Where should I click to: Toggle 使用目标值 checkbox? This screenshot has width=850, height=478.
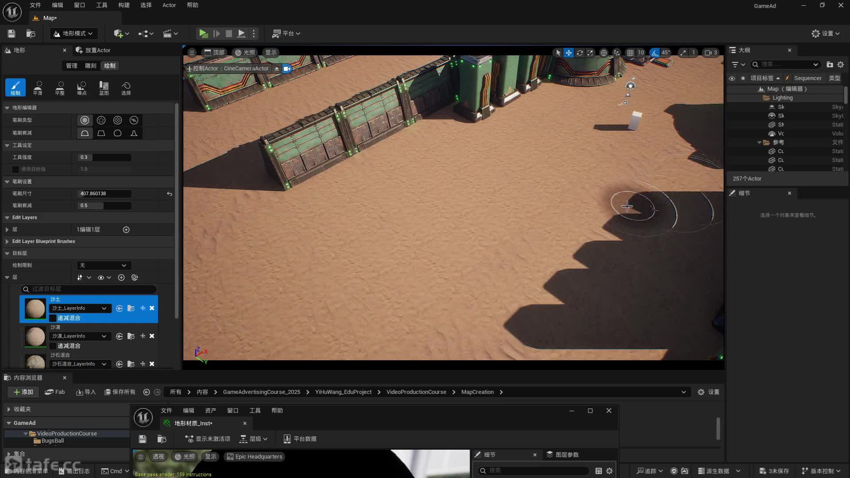(15, 169)
